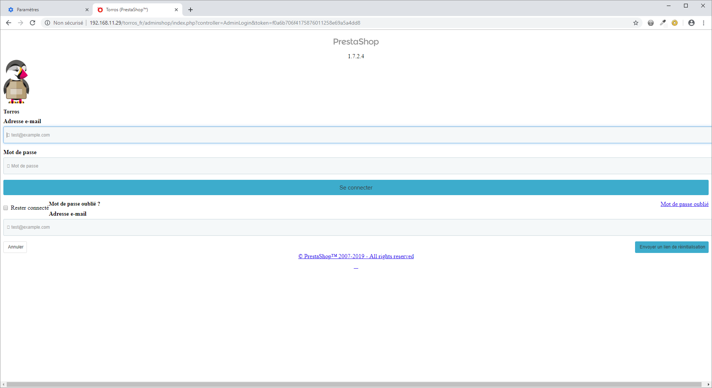Open the gear-shaped extension icon in toolbar
712x388 pixels.
tap(651, 23)
